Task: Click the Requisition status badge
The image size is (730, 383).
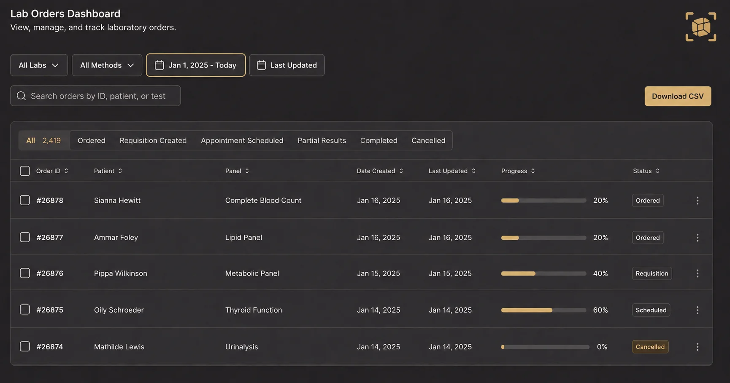Action: [x=652, y=273]
